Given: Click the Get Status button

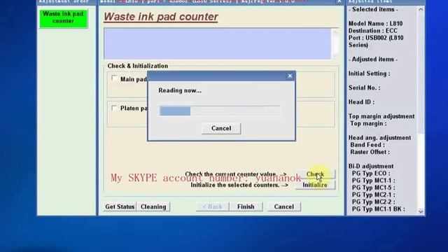Looking at the screenshot, I should click(x=120, y=206).
